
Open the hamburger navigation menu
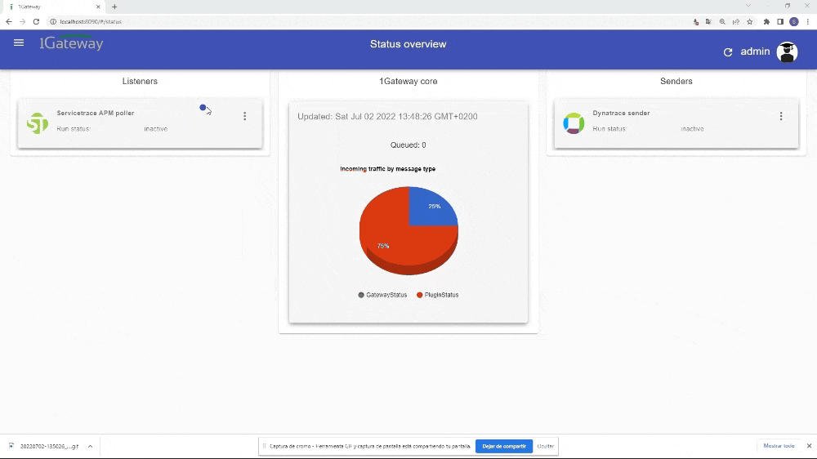click(19, 43)
